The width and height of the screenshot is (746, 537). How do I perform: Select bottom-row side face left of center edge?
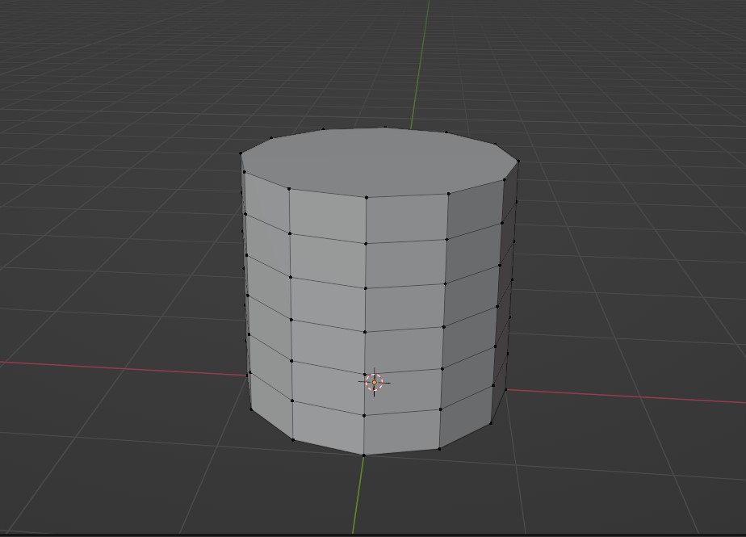[328, 426]
